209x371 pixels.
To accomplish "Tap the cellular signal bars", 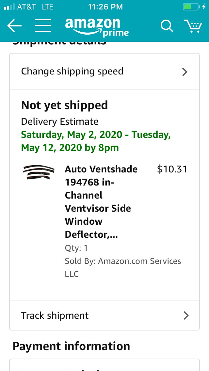I will (x=9, y=7).
